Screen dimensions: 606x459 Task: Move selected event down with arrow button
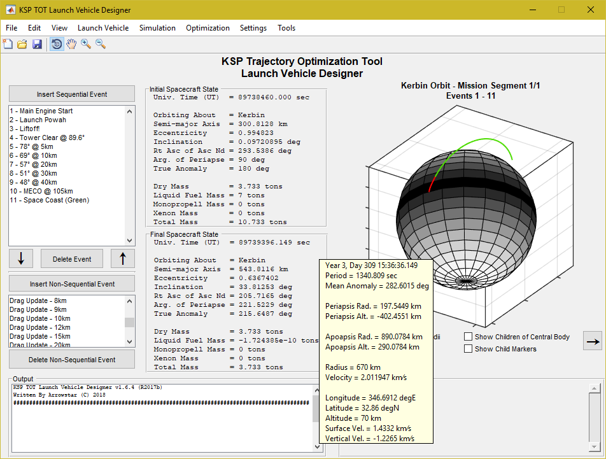click(x=21, y=258)
